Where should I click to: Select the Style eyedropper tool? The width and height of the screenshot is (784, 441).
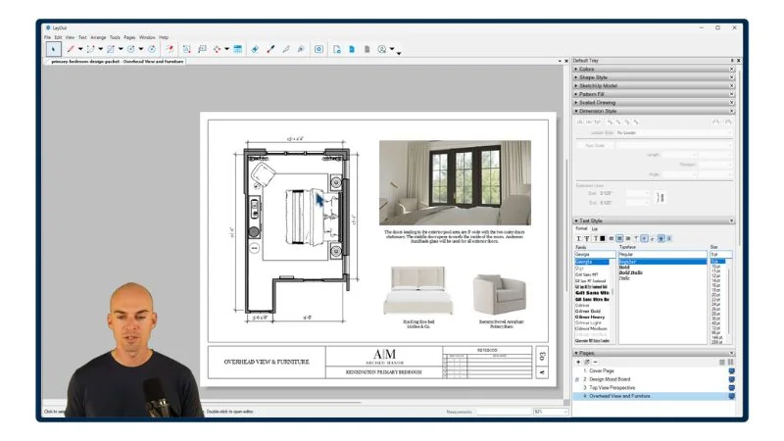click(x=270, y=49)
